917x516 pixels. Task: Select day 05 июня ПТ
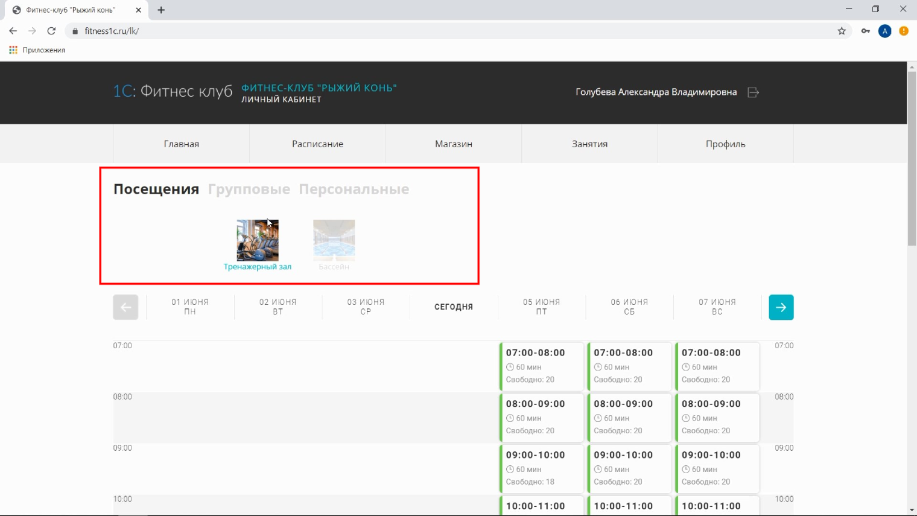tap(542, 307)
